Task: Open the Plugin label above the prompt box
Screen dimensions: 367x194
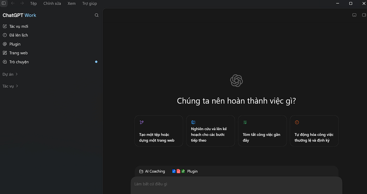Action: pos(192,171)
